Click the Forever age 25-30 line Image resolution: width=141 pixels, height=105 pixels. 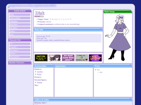(43, 36)
